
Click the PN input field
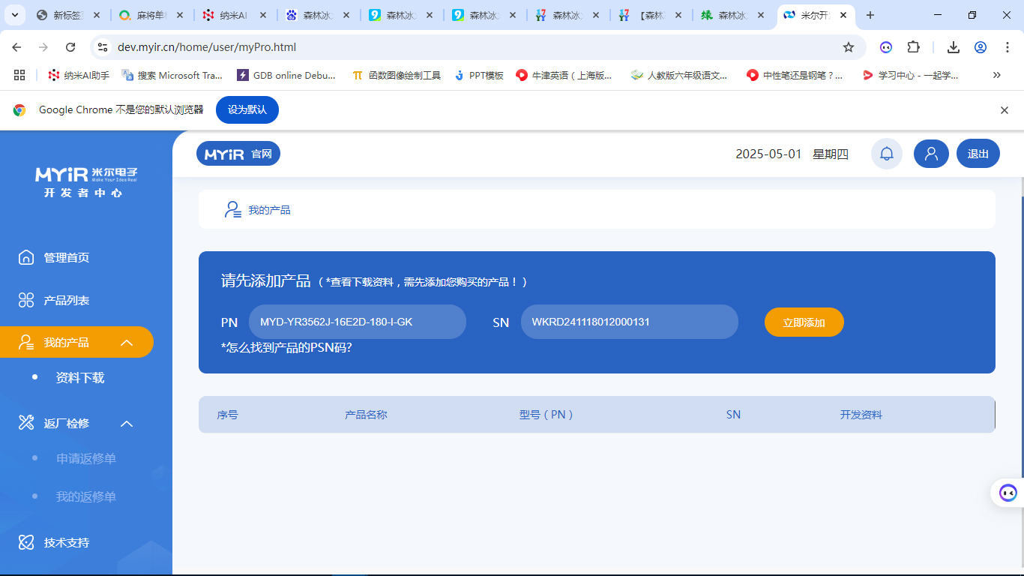[x=358, y=322]
